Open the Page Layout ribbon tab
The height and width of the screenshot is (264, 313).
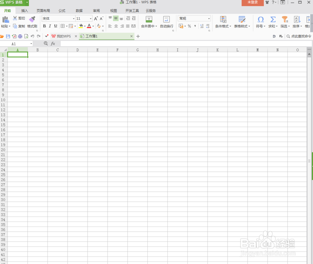43,11
